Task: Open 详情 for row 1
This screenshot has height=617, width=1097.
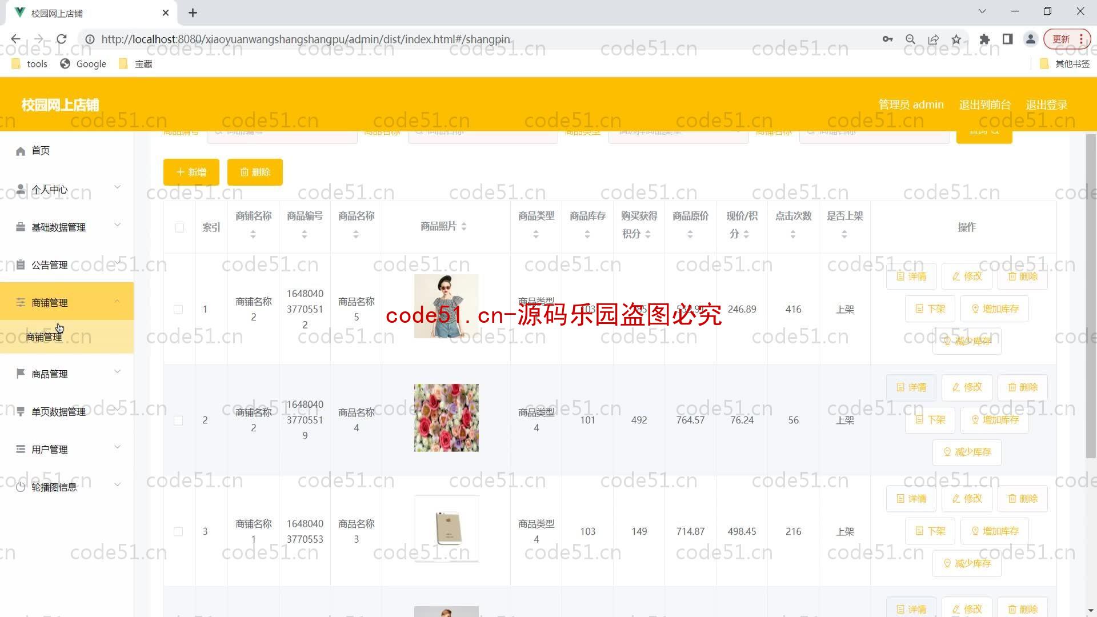Action: click(x=911, y=277)
